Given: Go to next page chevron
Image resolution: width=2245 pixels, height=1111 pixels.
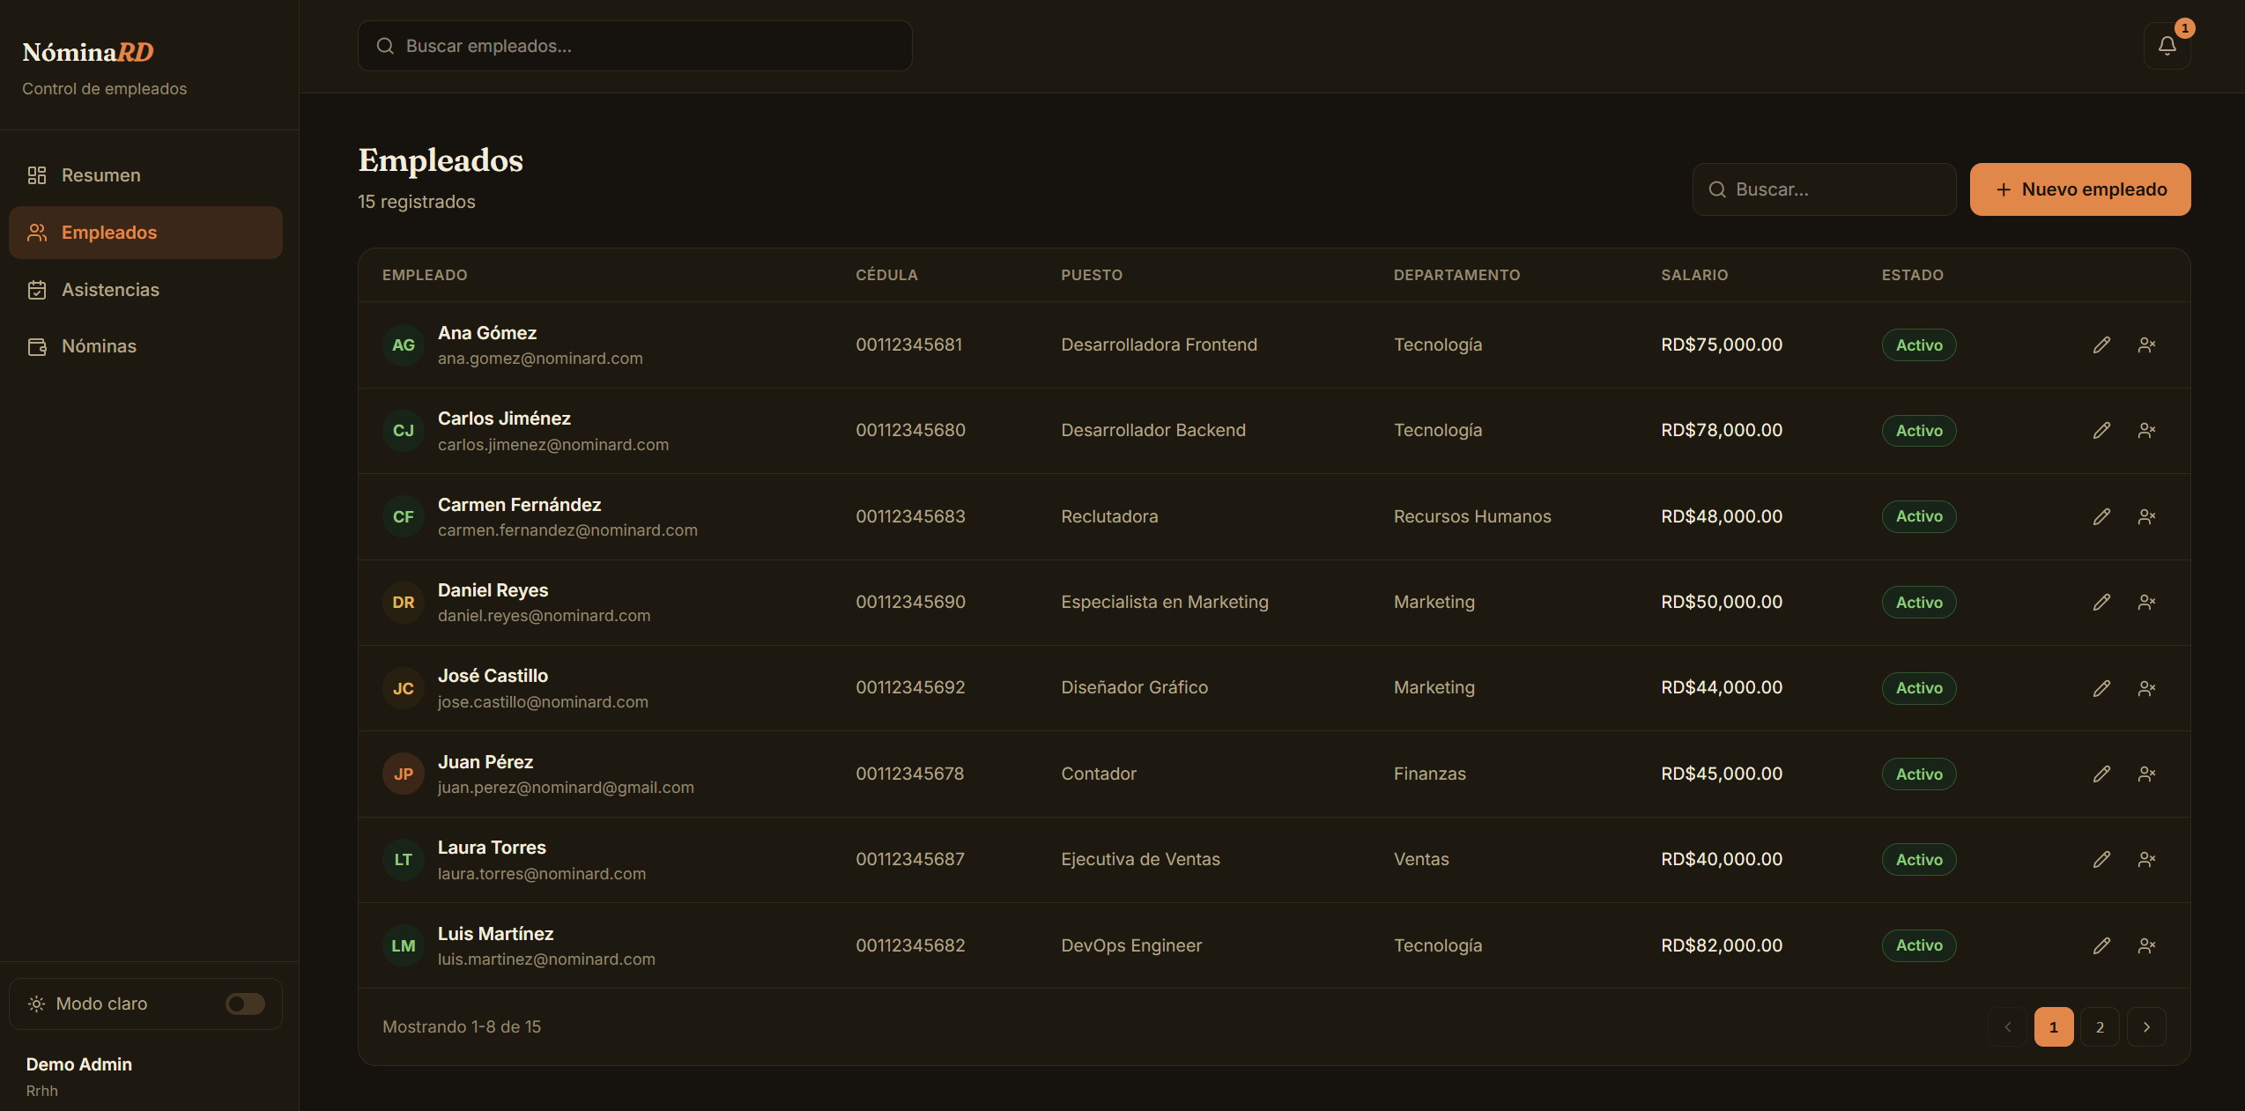Looking at the screenshot, I should coord(2146,1027).
